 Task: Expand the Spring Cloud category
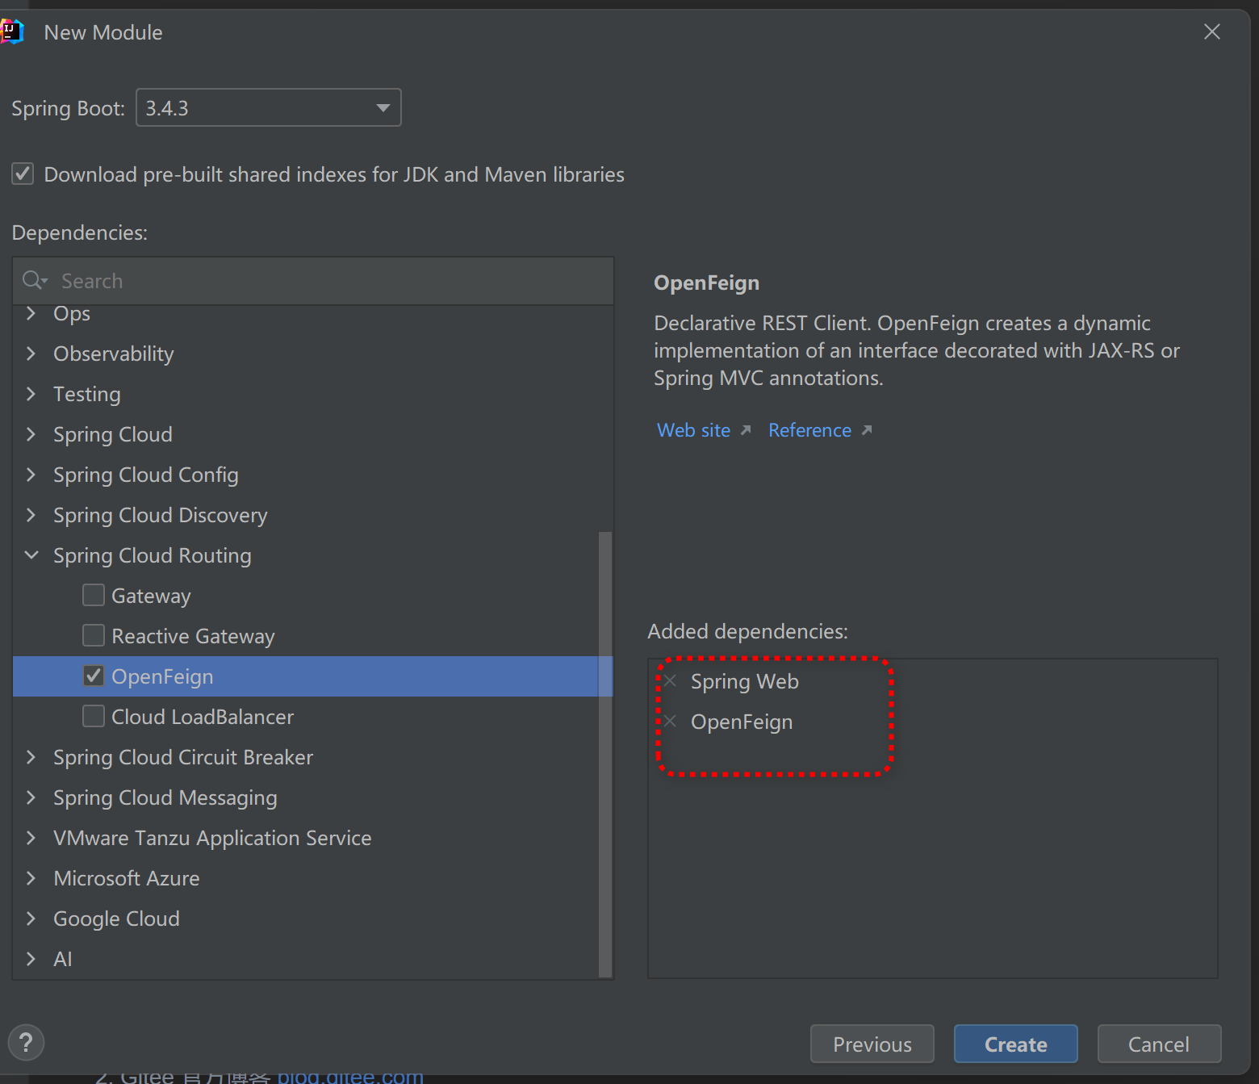click(x=31, y=434)
